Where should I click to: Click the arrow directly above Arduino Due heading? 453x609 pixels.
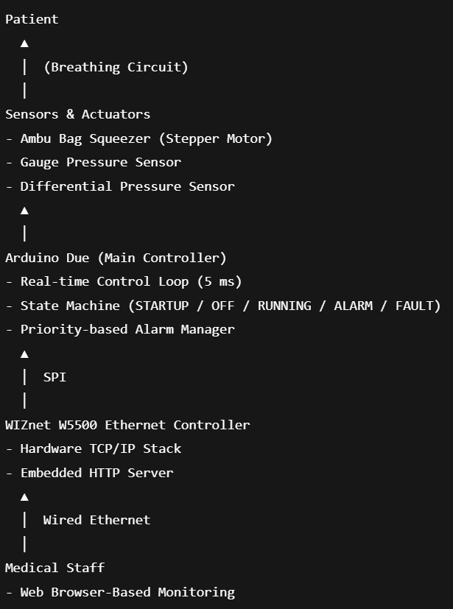click(x=24, y=211)
